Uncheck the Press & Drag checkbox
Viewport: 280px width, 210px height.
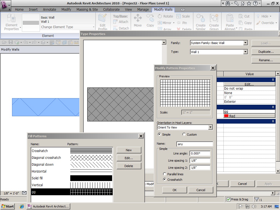coord(228,199)
